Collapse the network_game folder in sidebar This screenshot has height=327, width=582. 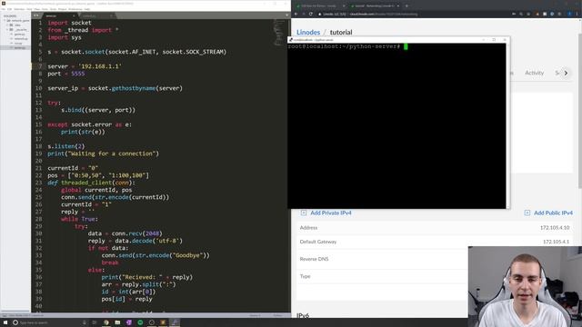5,21
